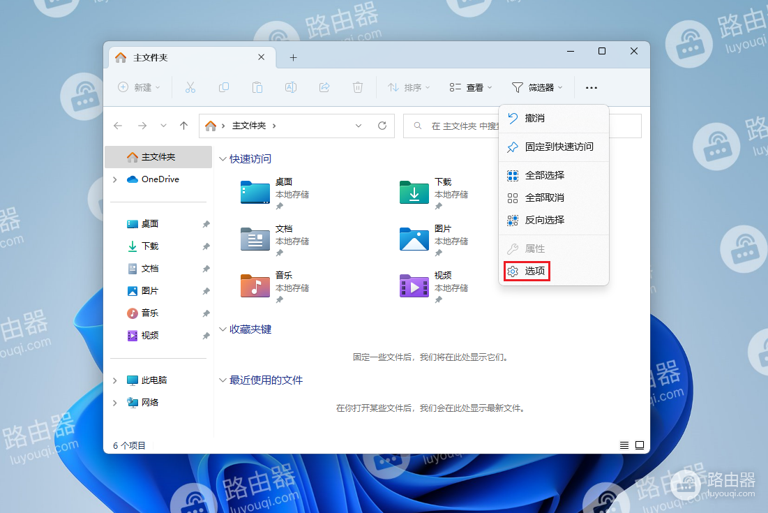This screenshot has height=513, width=768.
Task: Select 反向选择 (Invert selection) menu item
Action: click(x=554, y=220)
